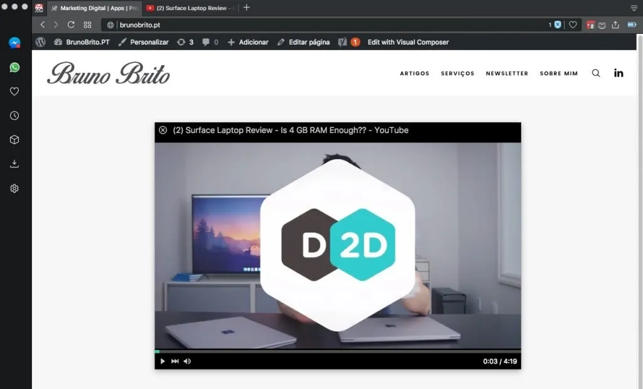Click the red extension icon with badge 2
This screenshot has width=643, height=389.
click(590, 25)
